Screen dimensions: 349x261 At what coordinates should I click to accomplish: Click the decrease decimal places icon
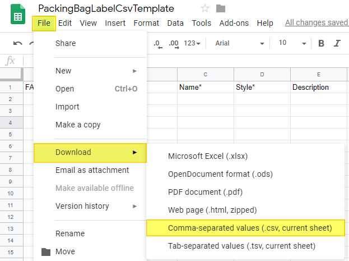point(158,44)
